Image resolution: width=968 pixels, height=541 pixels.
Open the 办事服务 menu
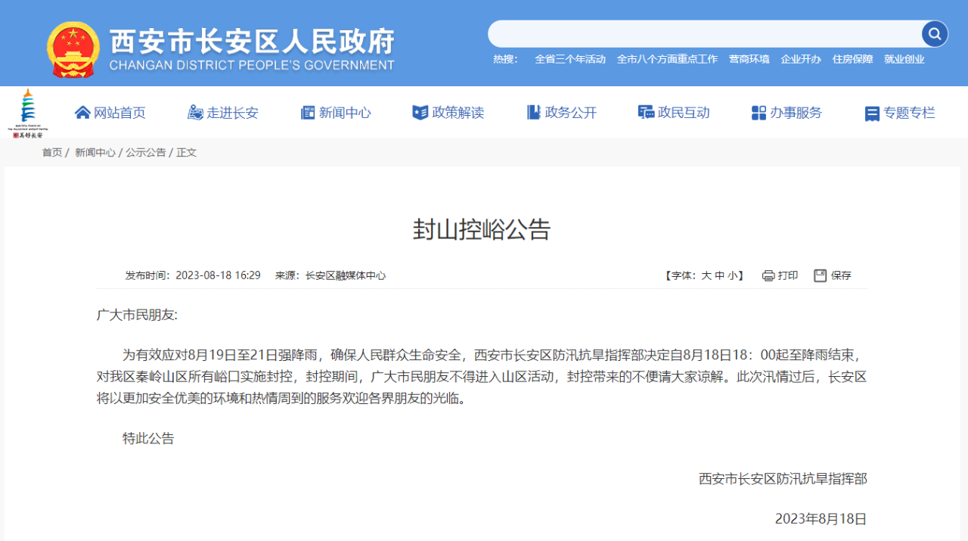click(x=786, y=113)
